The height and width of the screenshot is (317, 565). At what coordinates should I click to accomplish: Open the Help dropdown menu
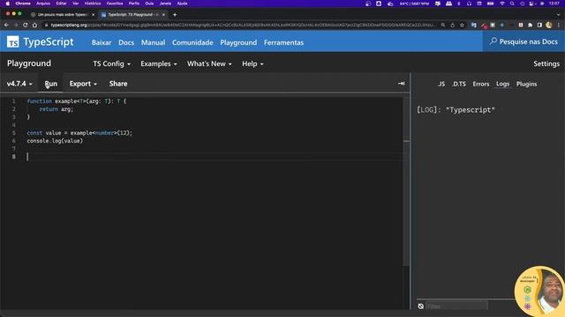(252, 63)
